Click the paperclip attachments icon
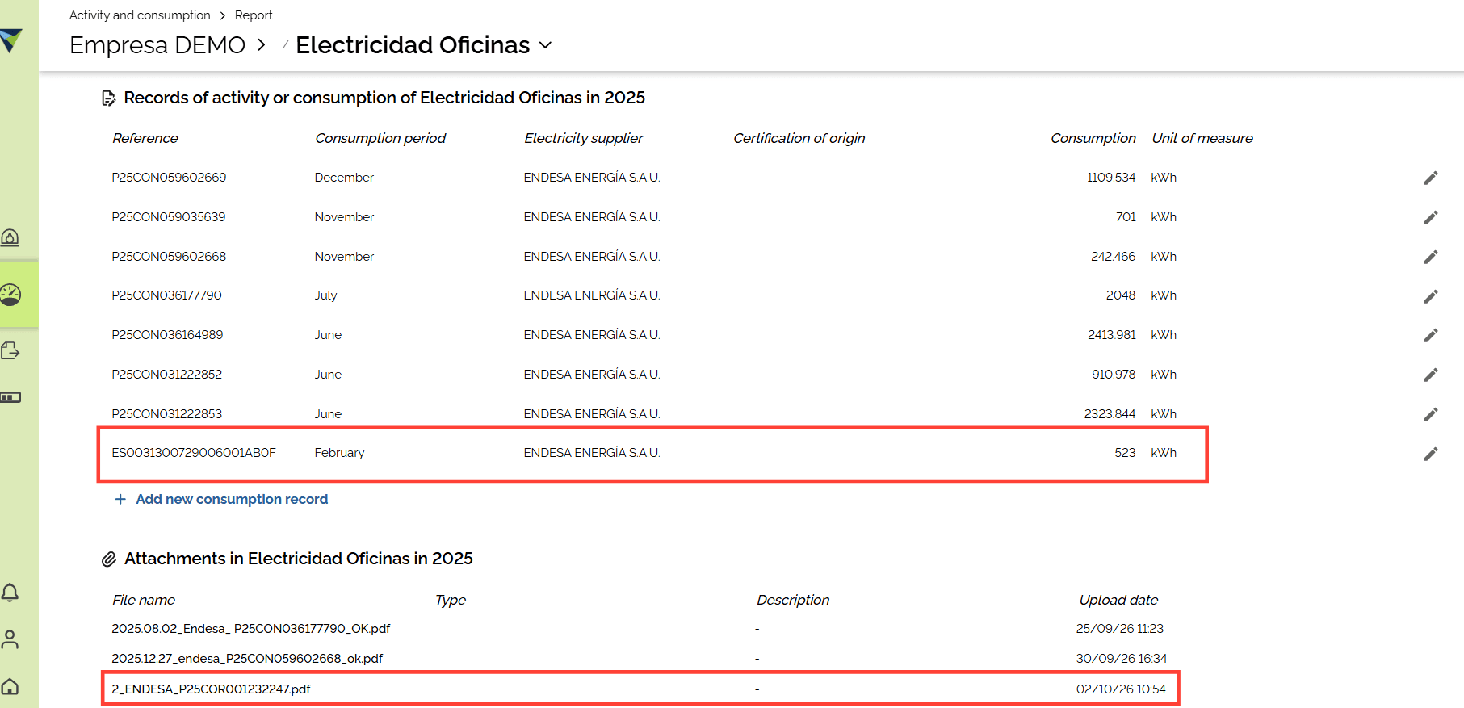1464x708 pixels. pos(109,559)
